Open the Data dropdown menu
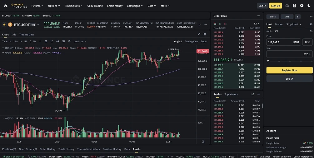314x158 pixels. click(152, 6)
